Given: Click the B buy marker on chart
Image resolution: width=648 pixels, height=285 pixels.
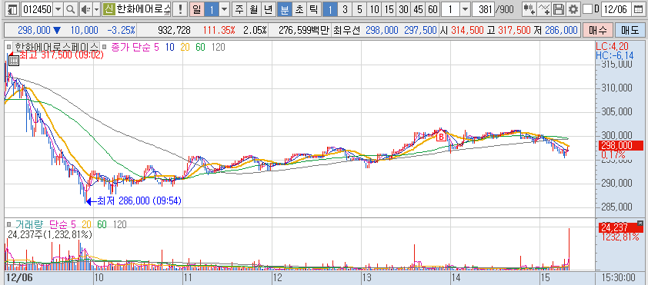Looking at the screenshot, I should pos(441,136).
